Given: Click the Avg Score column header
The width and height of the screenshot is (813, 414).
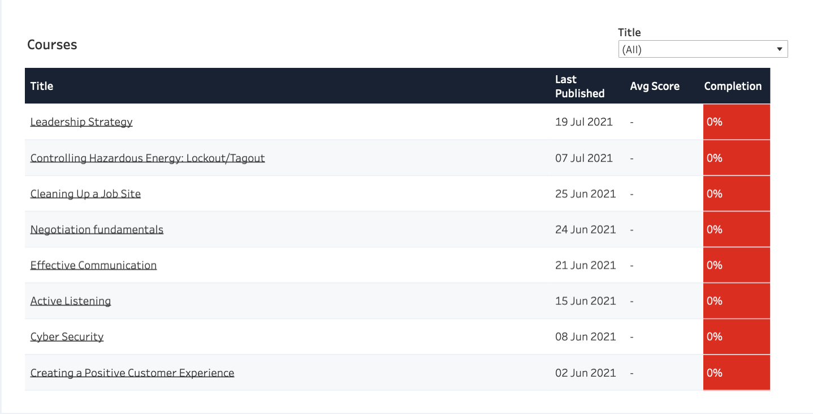Looking at the screenshot, I should [x=655, y=86].
